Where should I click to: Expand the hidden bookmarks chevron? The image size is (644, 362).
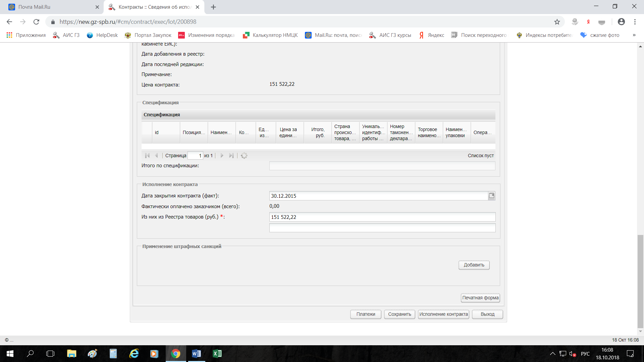634,35
